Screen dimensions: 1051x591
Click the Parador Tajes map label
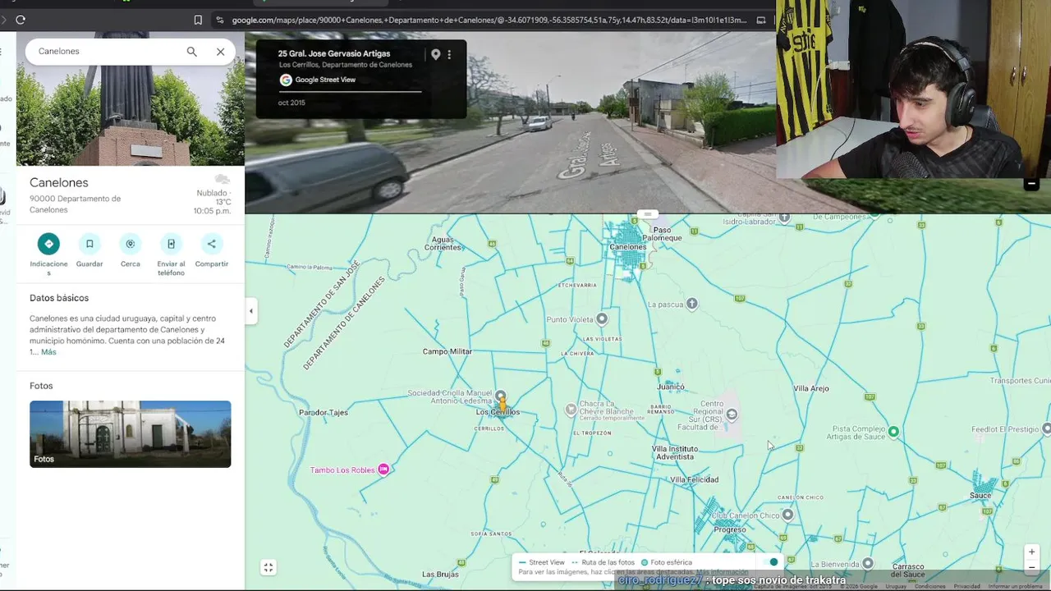pos(324,412)
